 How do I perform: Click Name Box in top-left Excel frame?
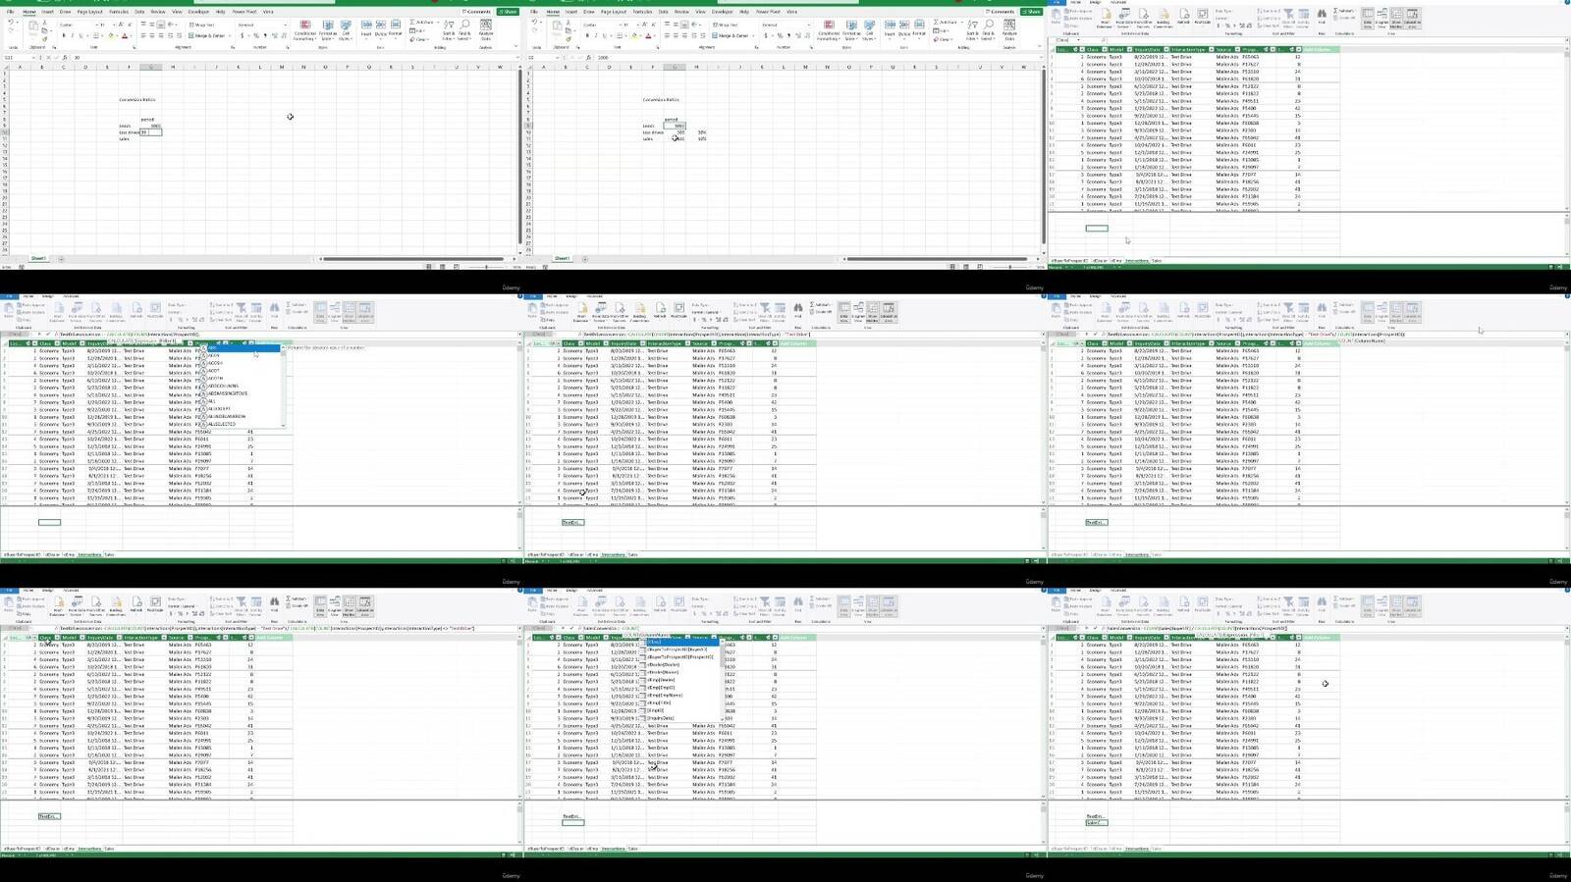point(22,58)
